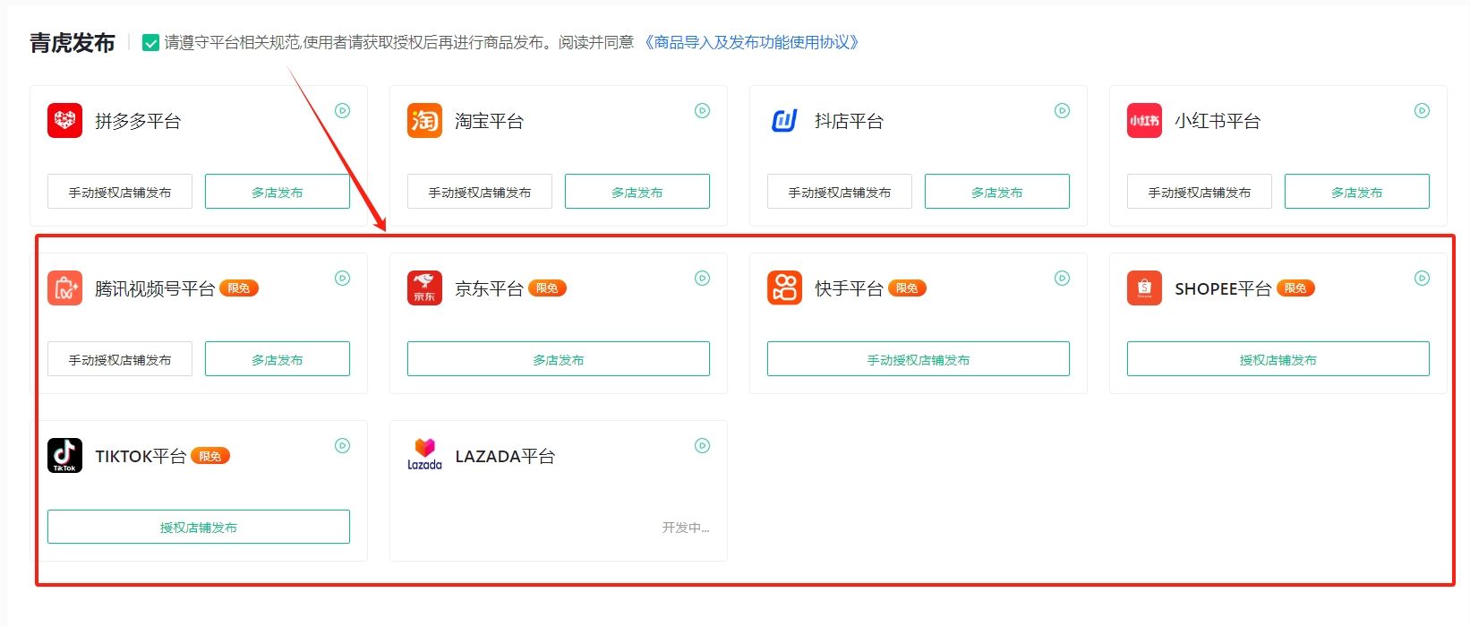
Task: Play the 快手平台 tutorial video icon
Action: (x=1063, y=279)
